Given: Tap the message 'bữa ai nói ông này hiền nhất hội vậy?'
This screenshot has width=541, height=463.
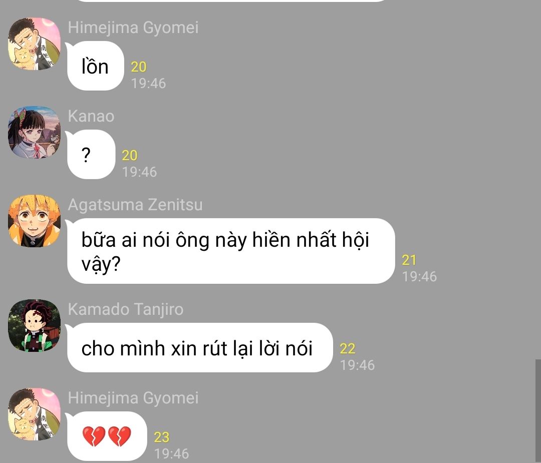Looking at the screenshot, I should (x=231, y=251).
